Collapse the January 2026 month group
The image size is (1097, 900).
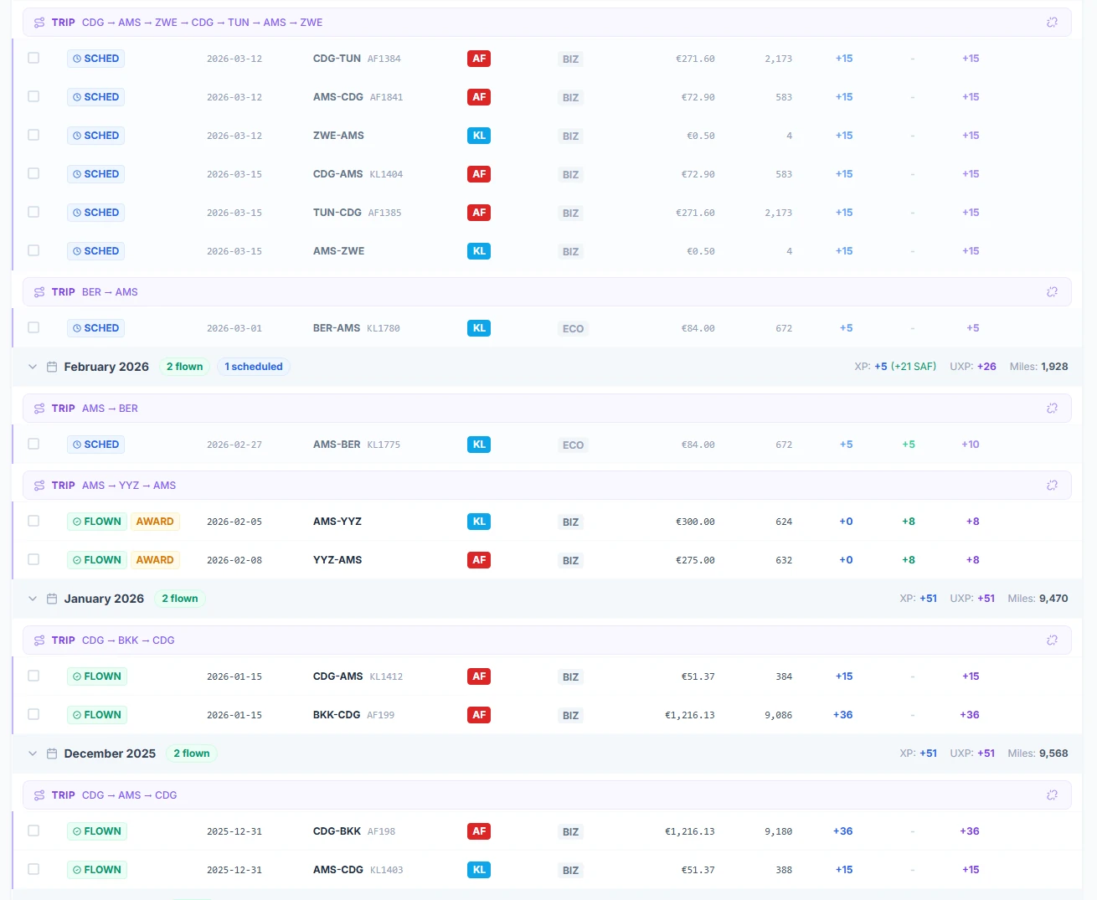(32, 599)
